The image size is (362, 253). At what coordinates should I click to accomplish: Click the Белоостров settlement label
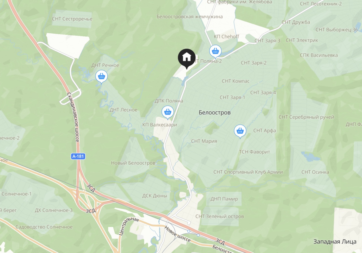215,113
